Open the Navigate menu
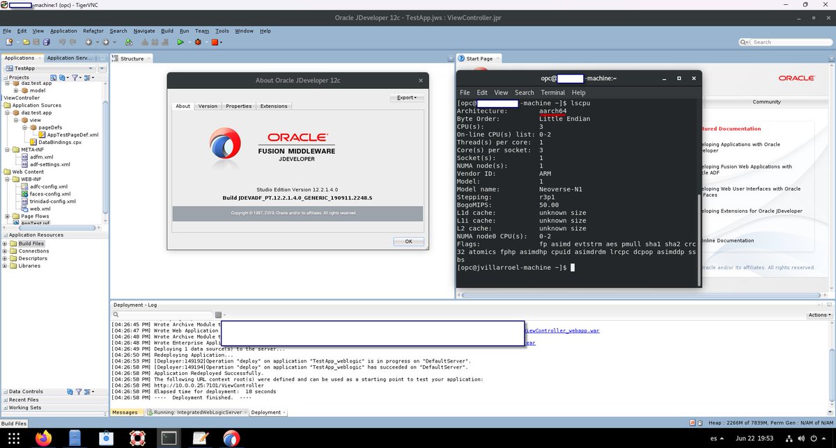 pos(144,31)
